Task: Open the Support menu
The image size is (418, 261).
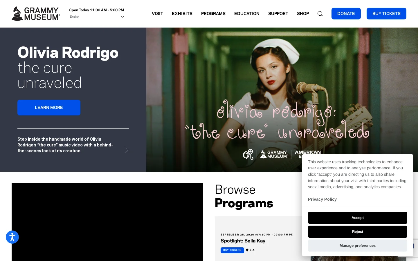Action: point(278,14)
